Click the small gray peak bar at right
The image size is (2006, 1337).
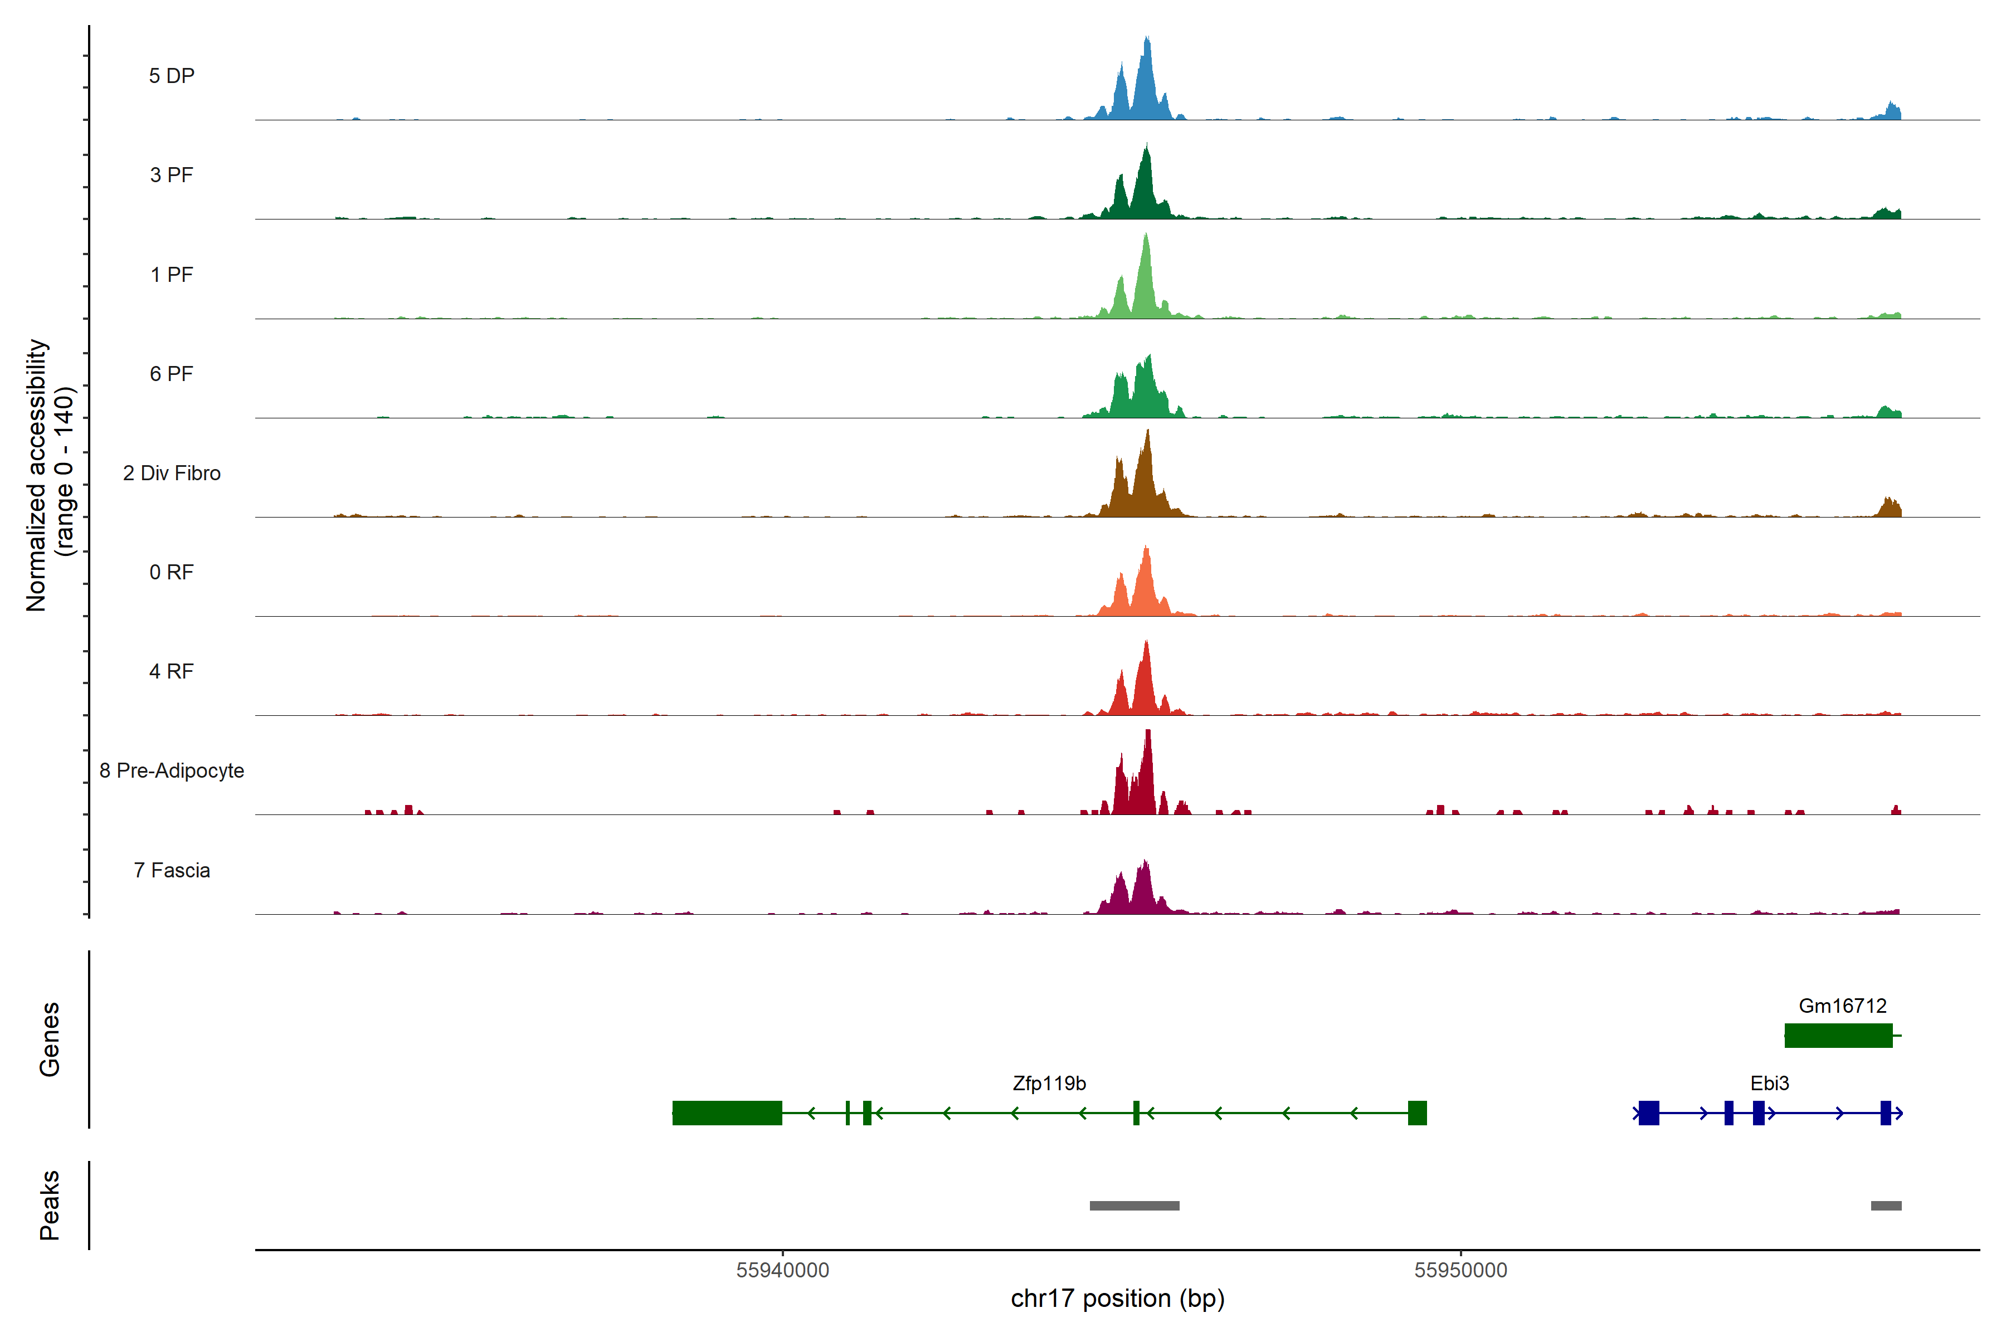(1886, 1206)
